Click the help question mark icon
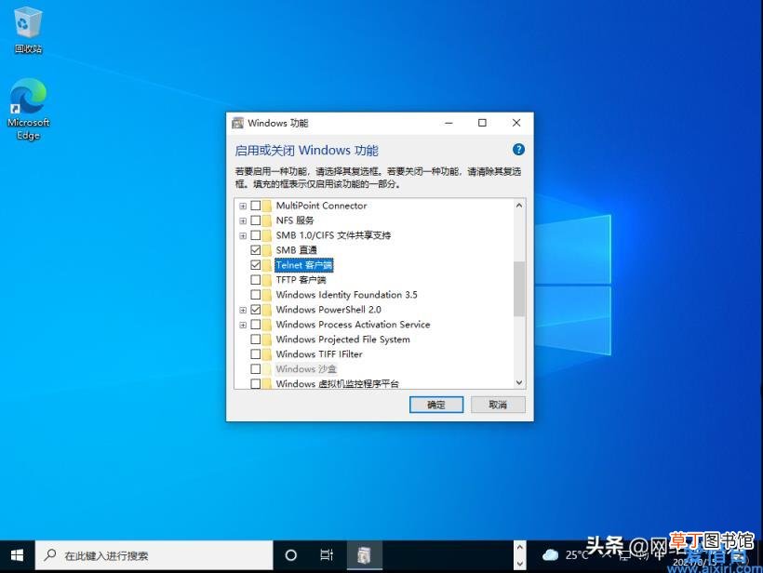The height and width of the screenshot is (573, 763). point(518,150)
